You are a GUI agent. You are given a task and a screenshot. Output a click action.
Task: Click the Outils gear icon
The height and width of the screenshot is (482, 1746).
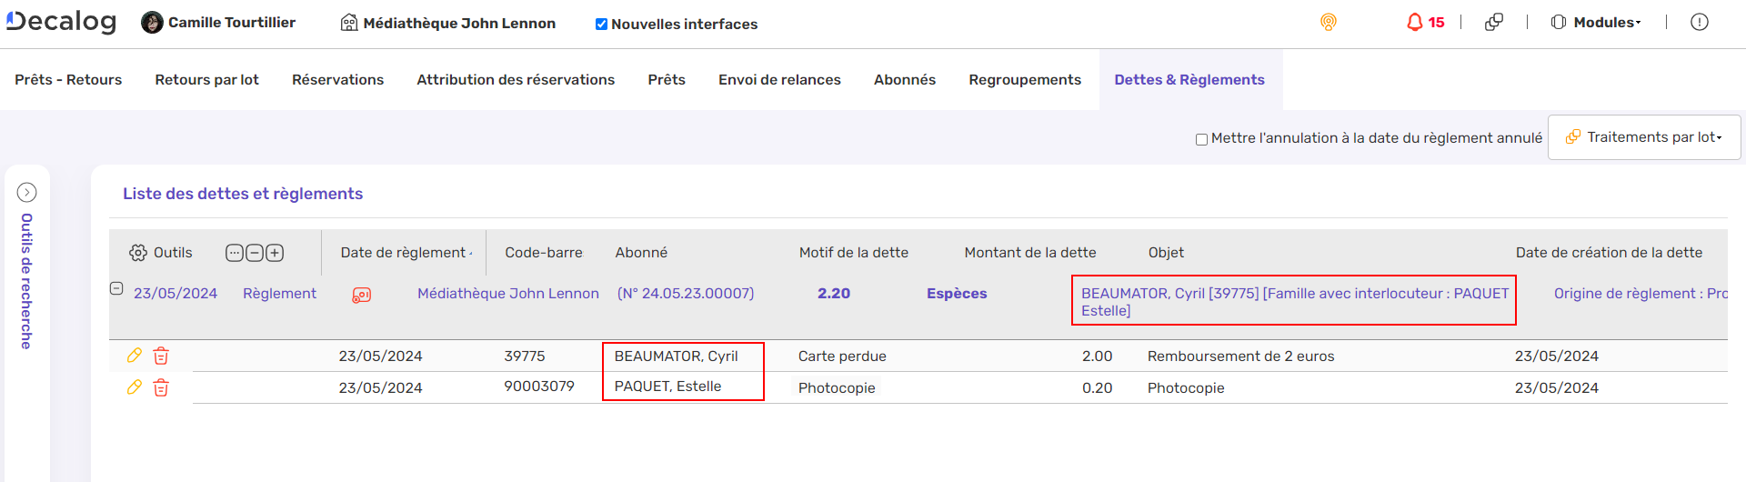138,253
